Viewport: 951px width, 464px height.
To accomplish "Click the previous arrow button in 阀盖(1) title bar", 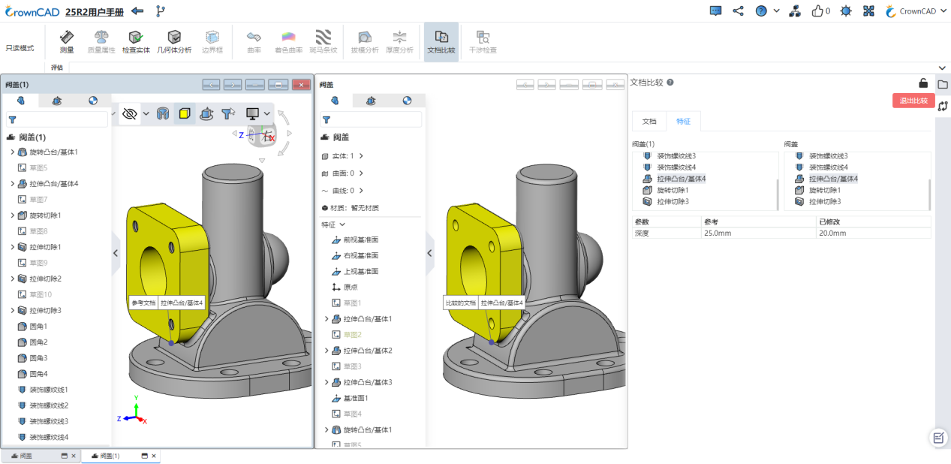I will [x=211, y=85].
